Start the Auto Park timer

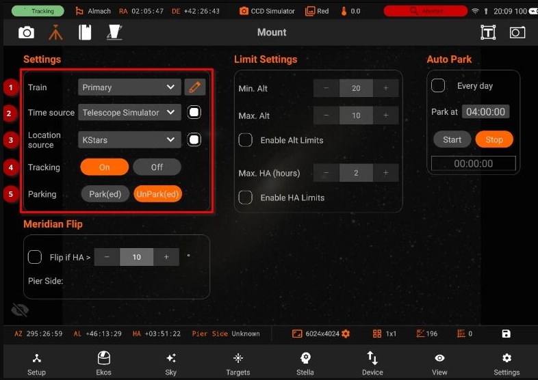click(x=452, y=139)
